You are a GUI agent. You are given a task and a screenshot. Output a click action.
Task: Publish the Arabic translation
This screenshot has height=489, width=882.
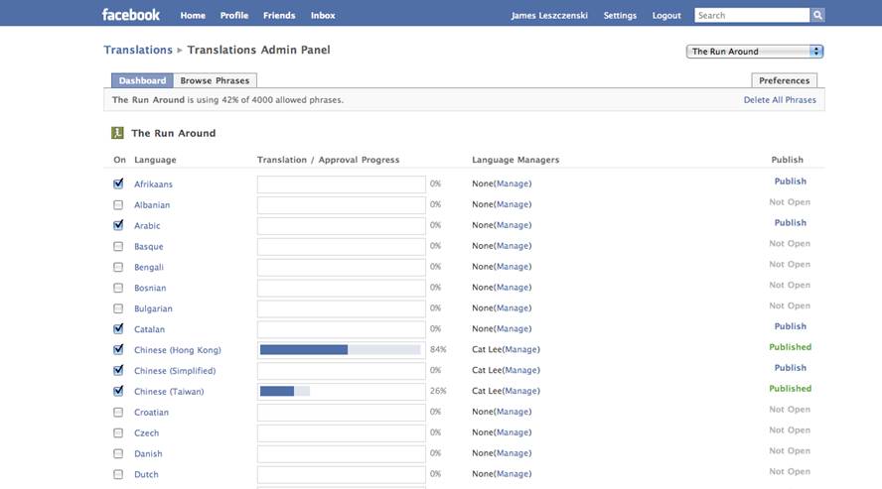790,223
